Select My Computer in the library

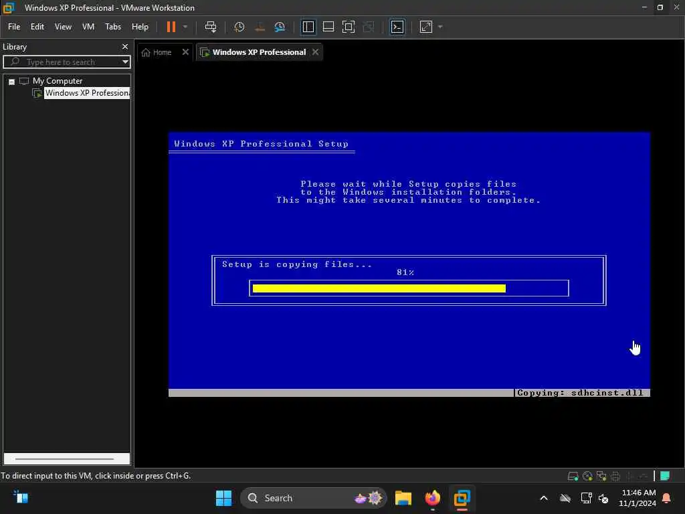58,81
